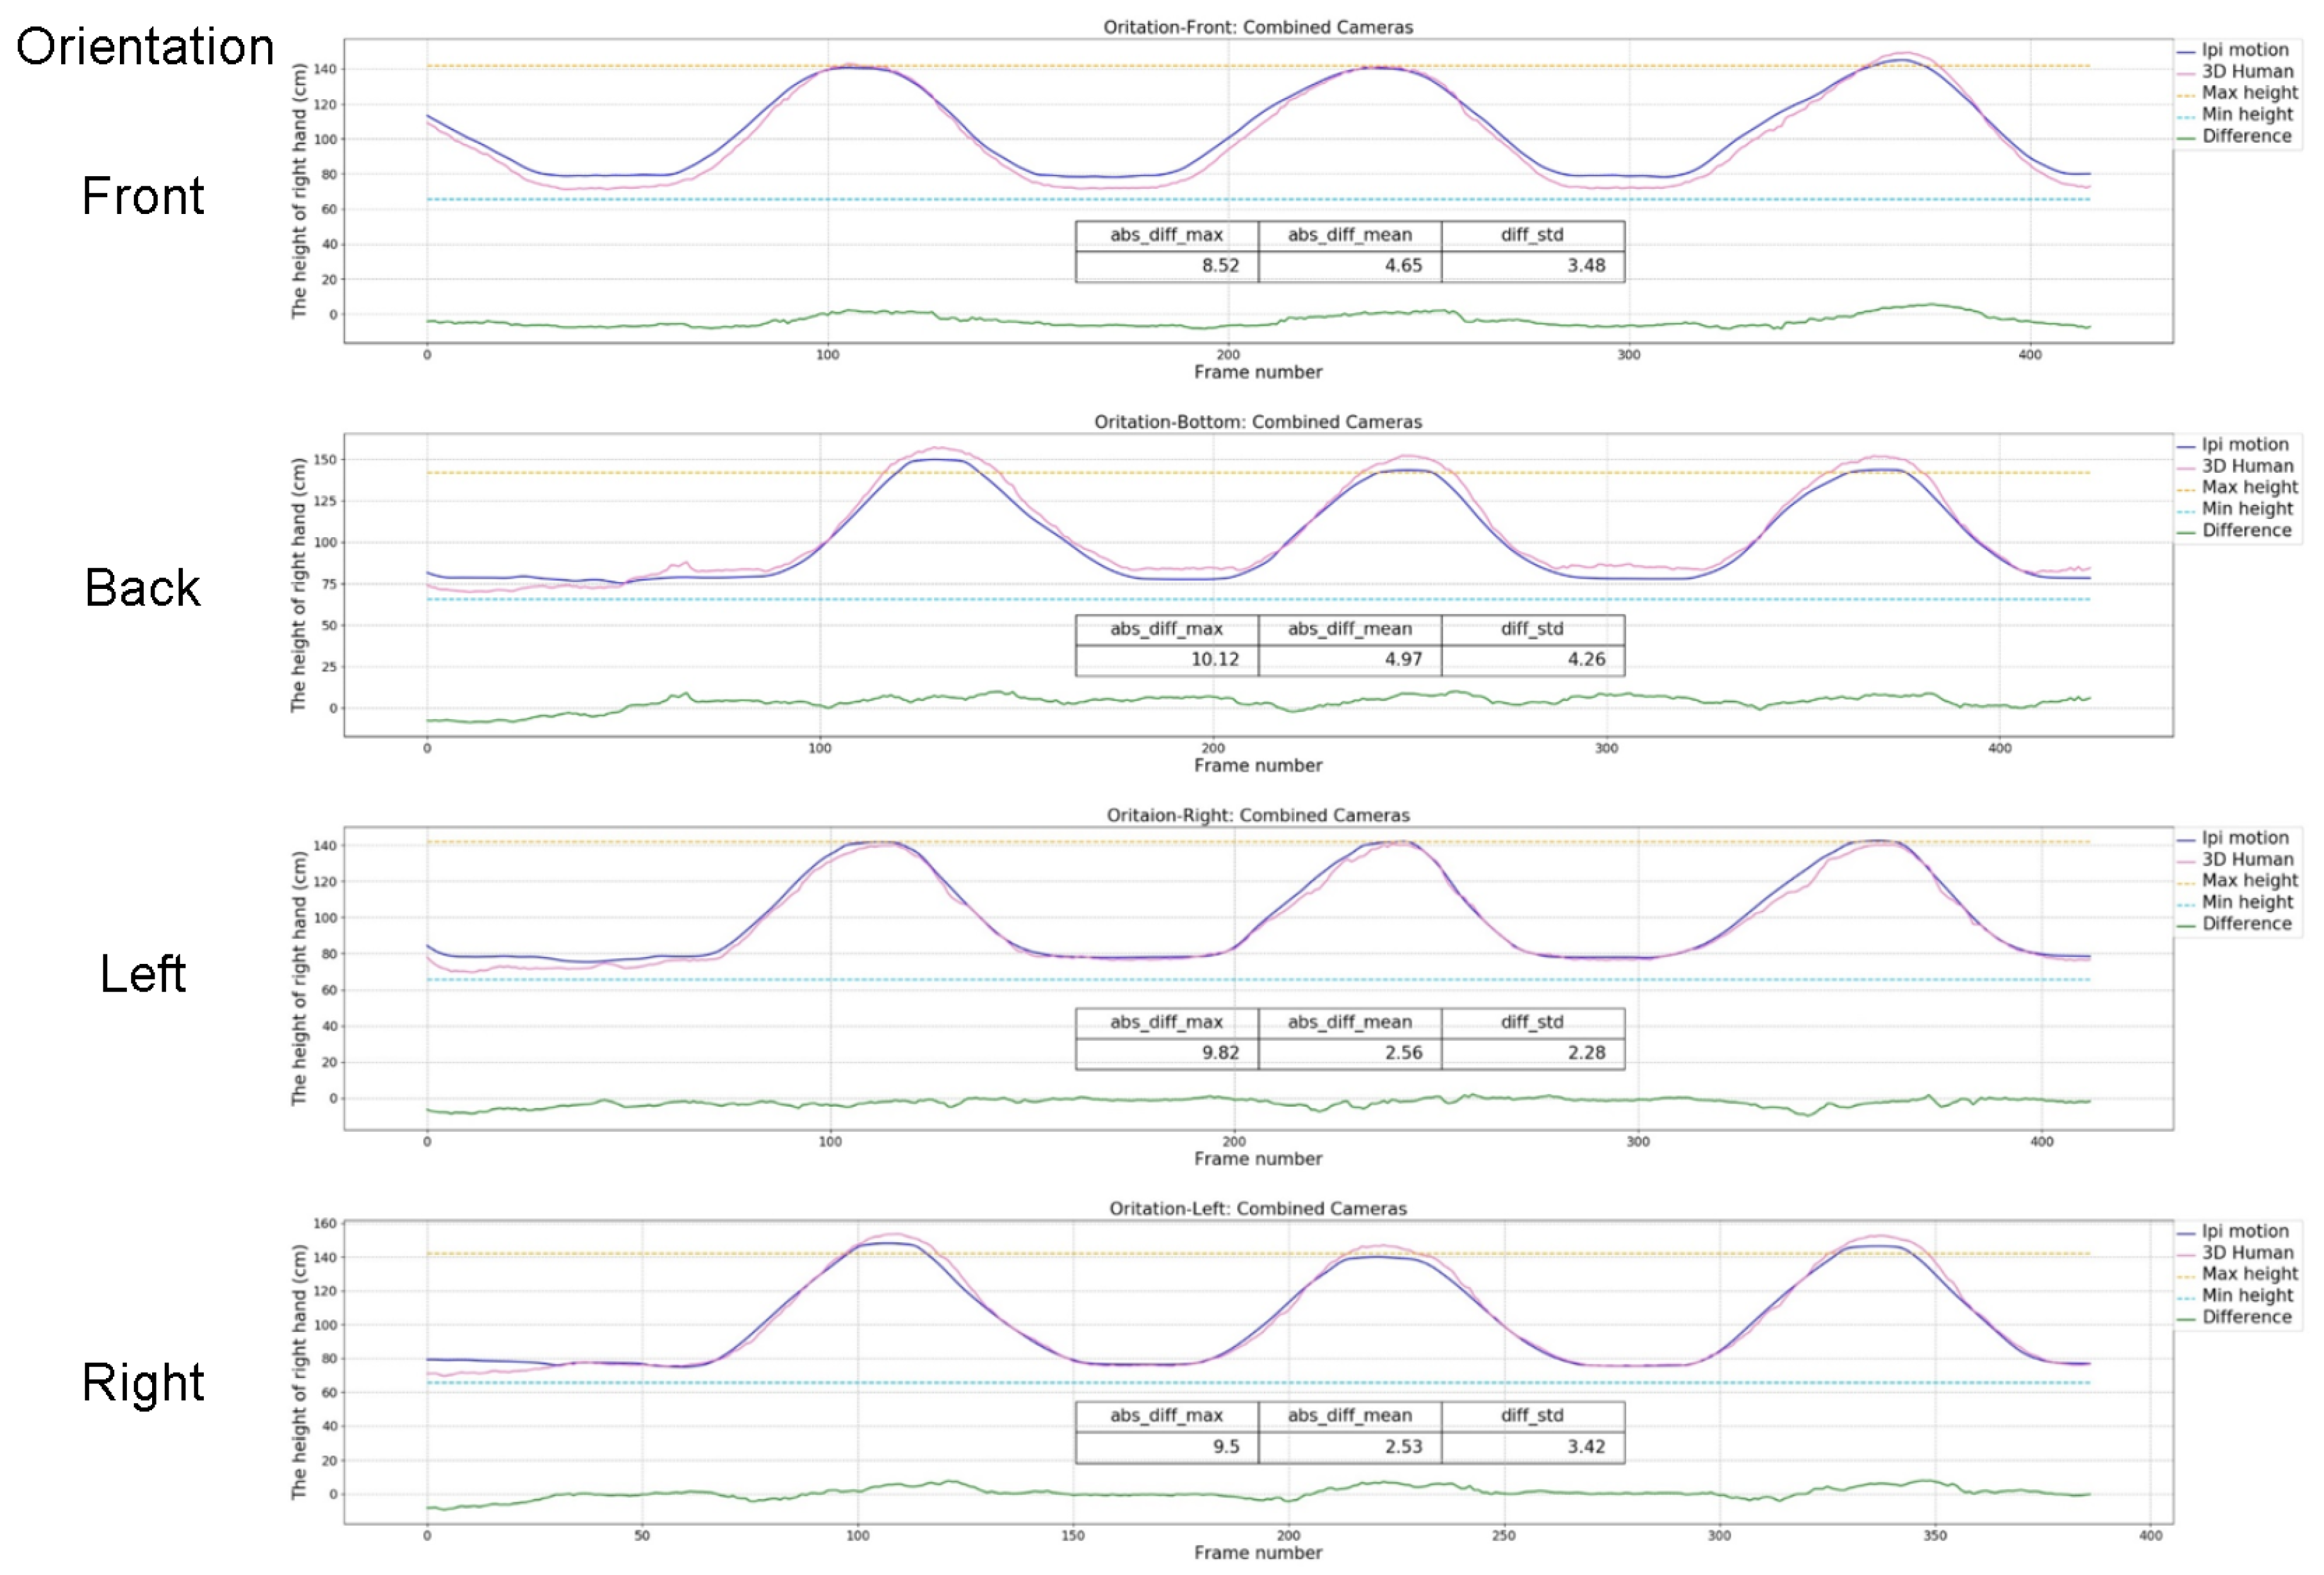Click 'Ipi motion' legend entry in Front chart
The height and width of the screenshot is (1575, 2324).
(2244, 50)
